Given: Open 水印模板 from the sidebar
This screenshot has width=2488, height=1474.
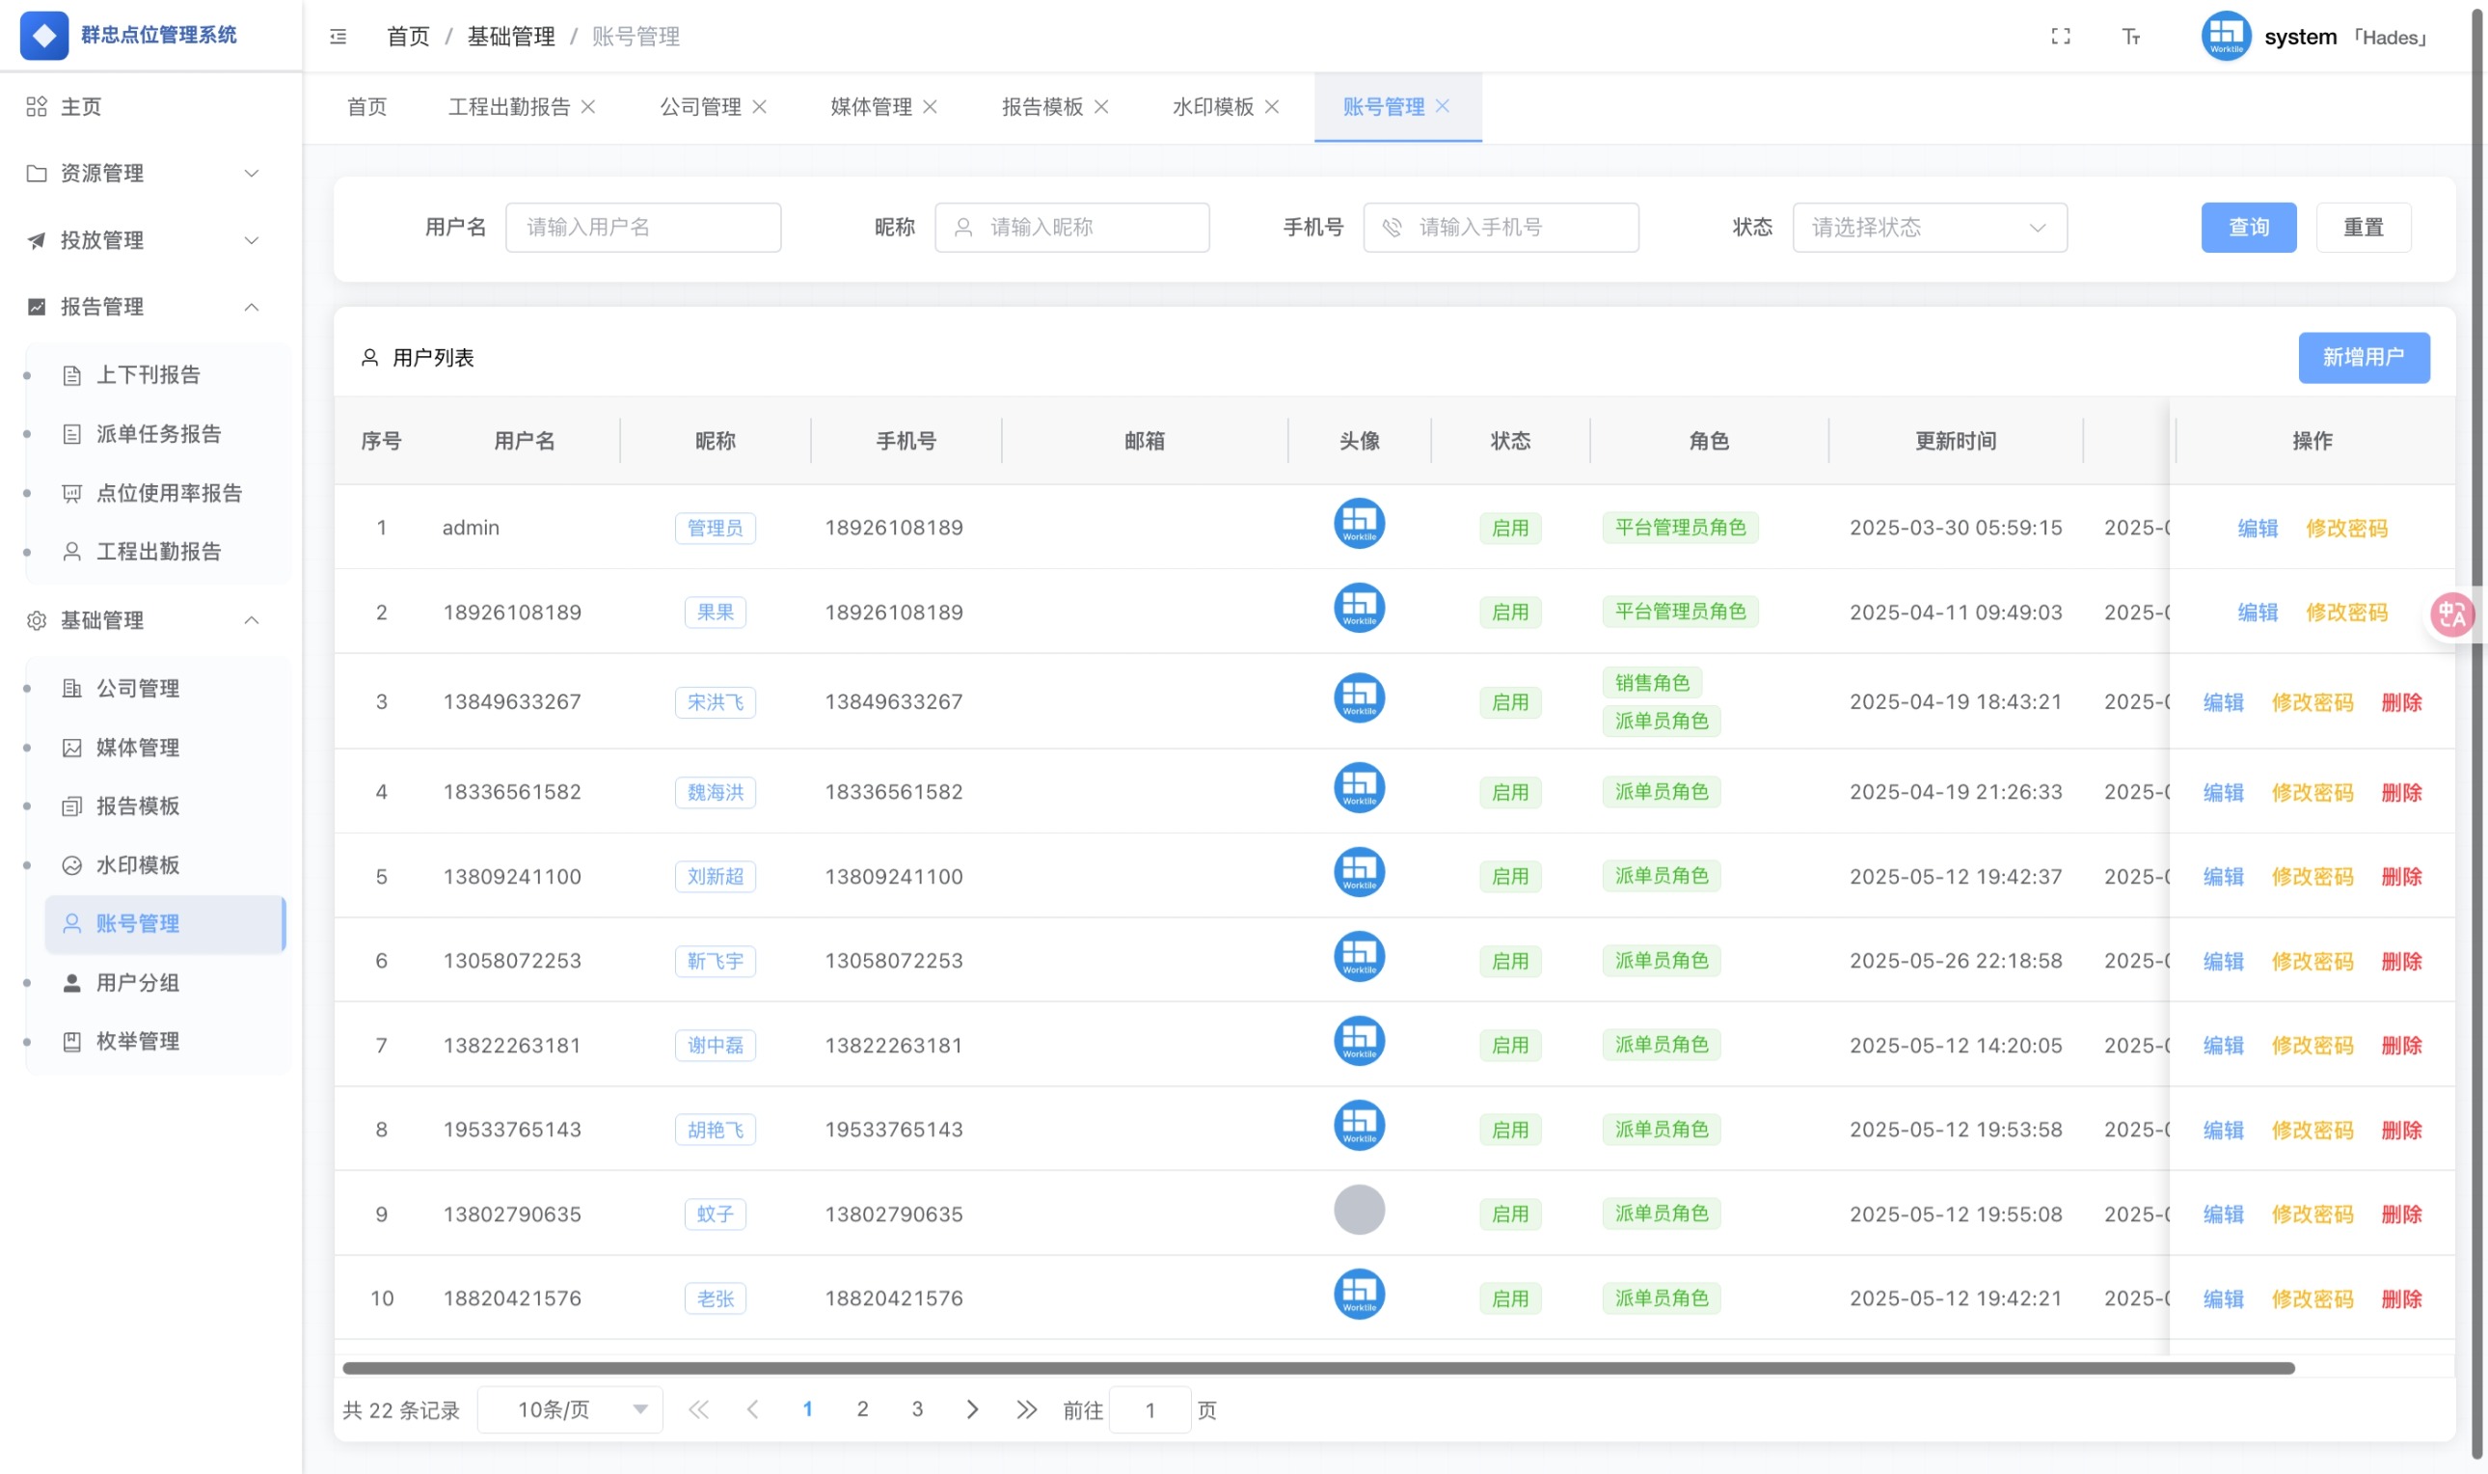Looking at the screenshot, I should [137, 864].
